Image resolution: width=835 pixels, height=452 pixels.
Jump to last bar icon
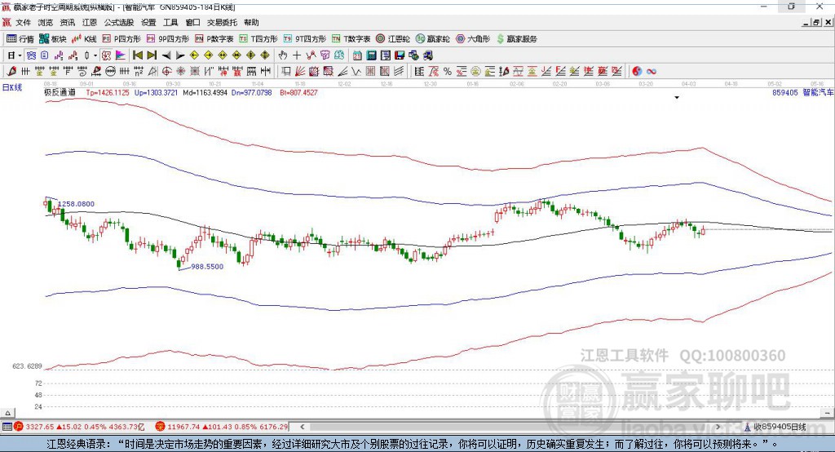coord(152,55)
